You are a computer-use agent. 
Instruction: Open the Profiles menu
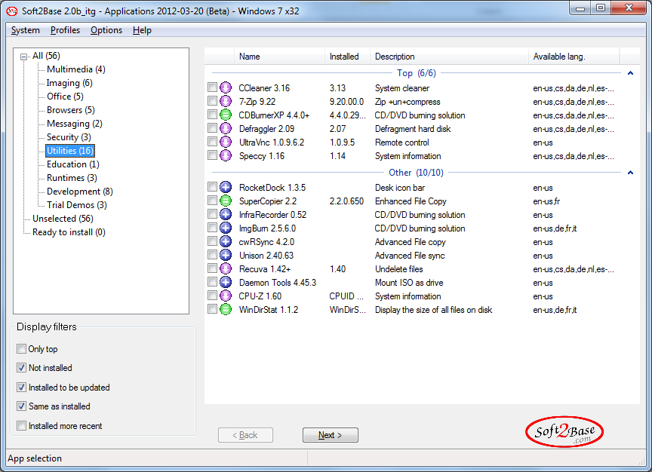pyautogui.click(x=65, y=30)
